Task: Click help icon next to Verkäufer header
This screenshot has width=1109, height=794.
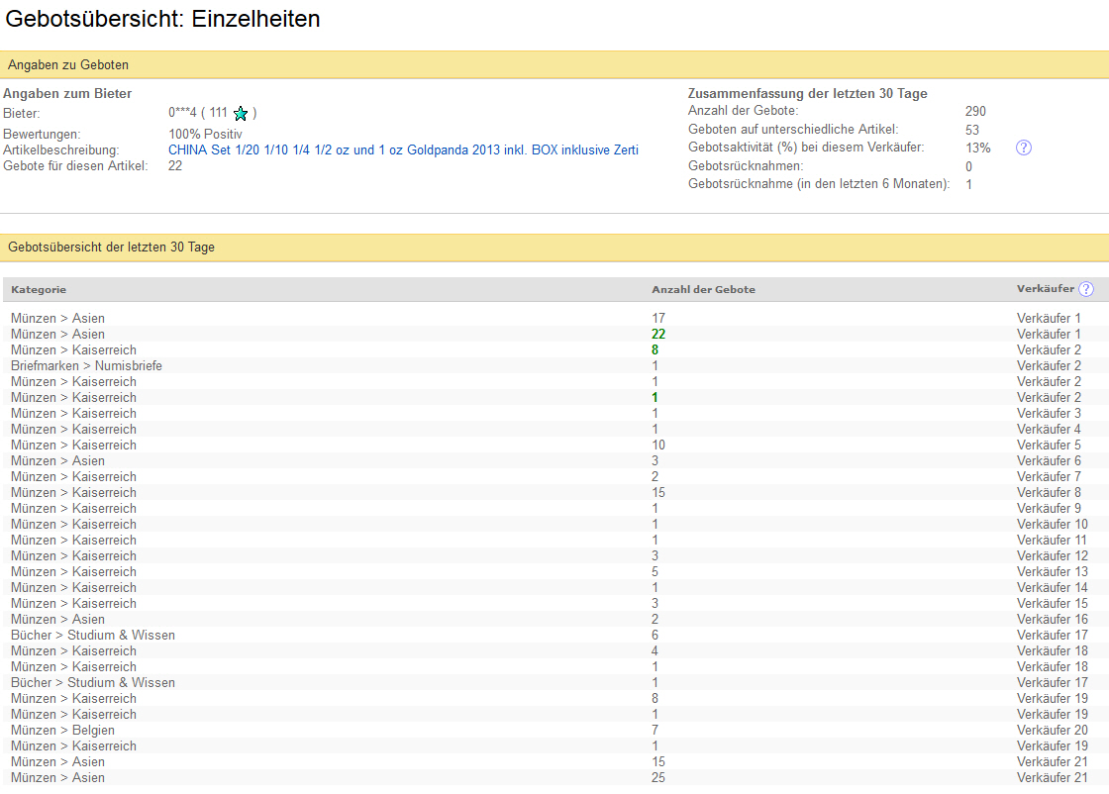Action: click(x=1086, y=289)
